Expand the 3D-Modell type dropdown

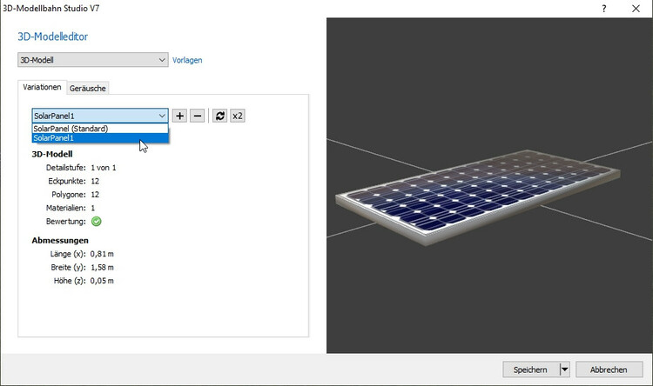(162, 60)
